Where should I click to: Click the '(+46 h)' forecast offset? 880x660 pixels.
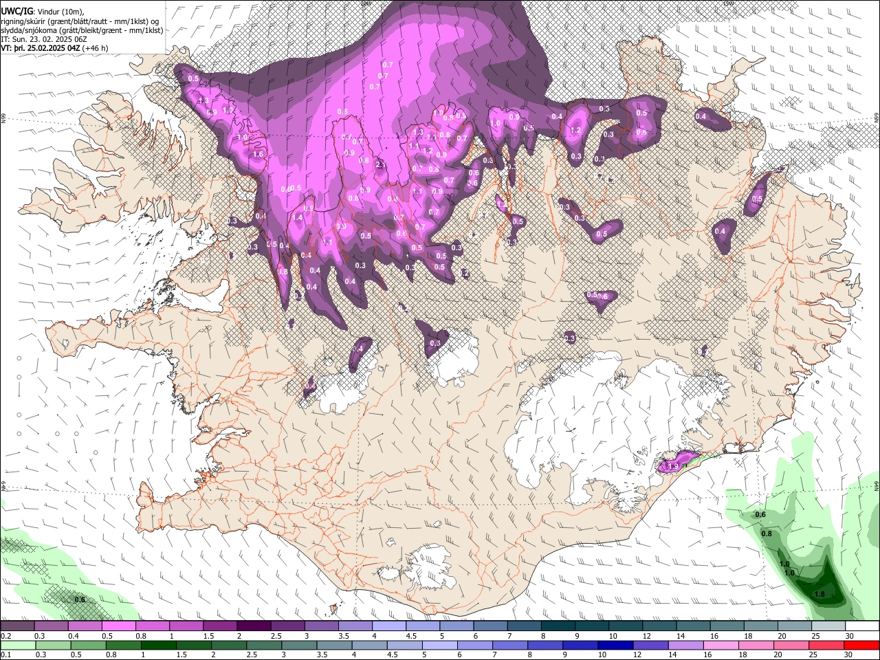click(x=96, y=49)
